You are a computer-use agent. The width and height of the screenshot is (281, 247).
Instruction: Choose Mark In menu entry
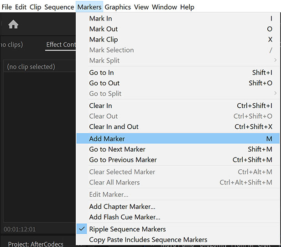click(100, 19)
